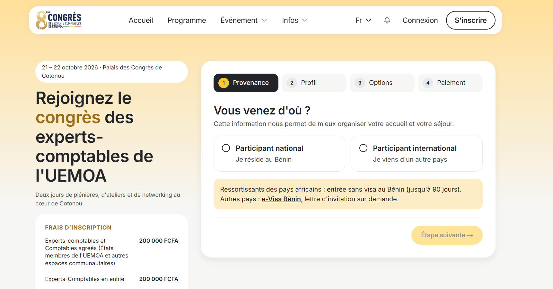This screenshot has height=289, width=553.
Task: Open the e-Visa Bénin link
Action: 281,199
